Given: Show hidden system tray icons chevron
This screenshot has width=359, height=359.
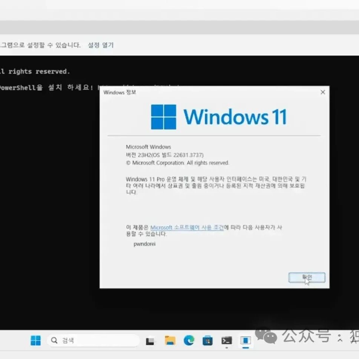Looking at the screenshot, I should pos(340,340).
